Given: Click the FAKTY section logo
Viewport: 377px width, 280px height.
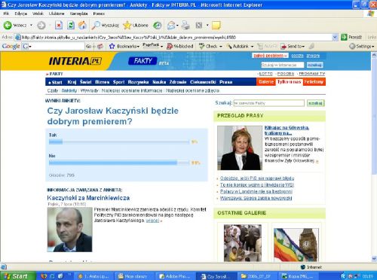Looking at the screenshot, I should pos(143,61).
